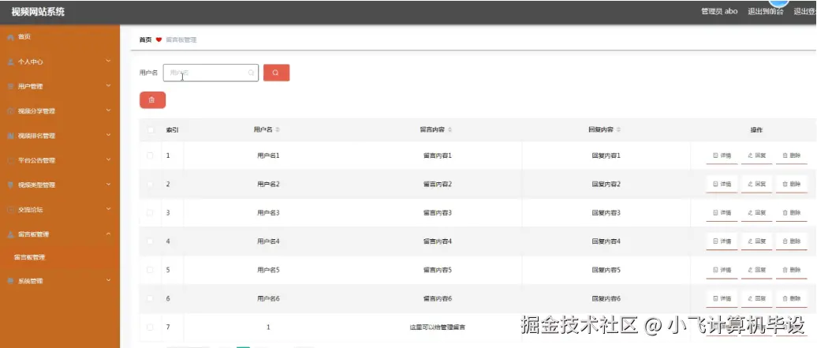Click the 视频网站系统 title in header
Screen dimensions: 817x348
[x=38, y=12]
